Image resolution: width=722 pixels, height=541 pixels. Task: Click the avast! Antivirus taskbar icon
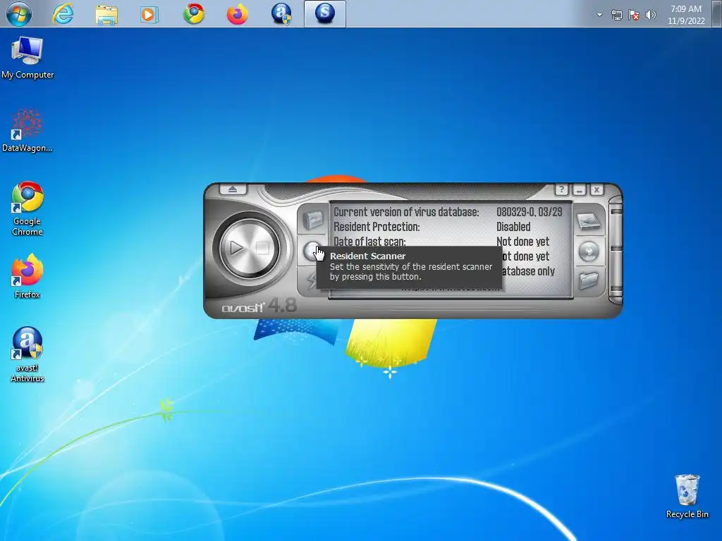(281, 14)
